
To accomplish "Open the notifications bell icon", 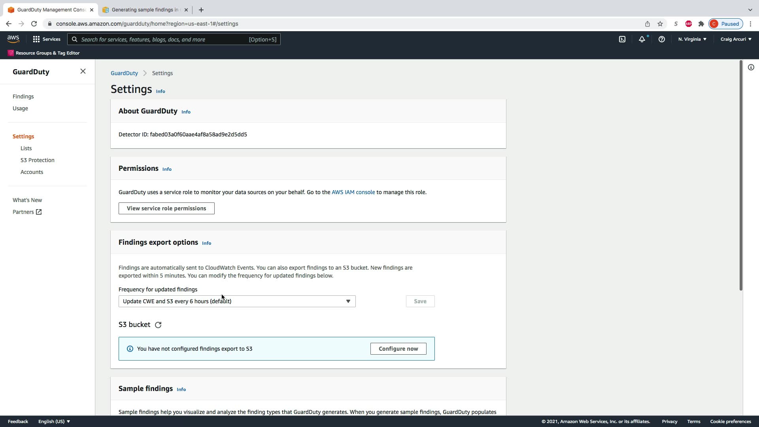I will pyautogui.click(x=642, y=39).
